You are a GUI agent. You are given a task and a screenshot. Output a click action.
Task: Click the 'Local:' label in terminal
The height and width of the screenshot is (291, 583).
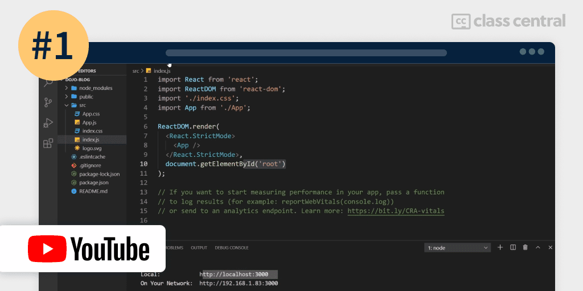click(x=150, y=275)
